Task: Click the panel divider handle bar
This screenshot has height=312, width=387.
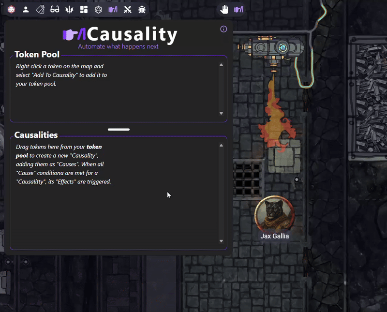Action: 119,129
